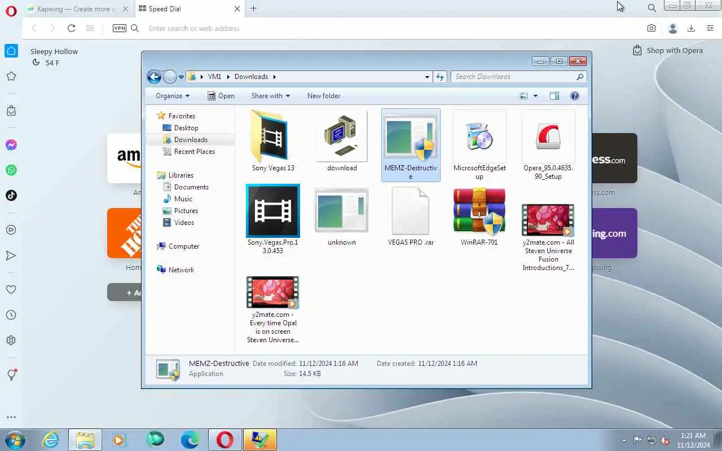Click VM1 in the address breadcrumb
Image resolution: width=722 pixels, height=451 pixels.
click(214, 77)
